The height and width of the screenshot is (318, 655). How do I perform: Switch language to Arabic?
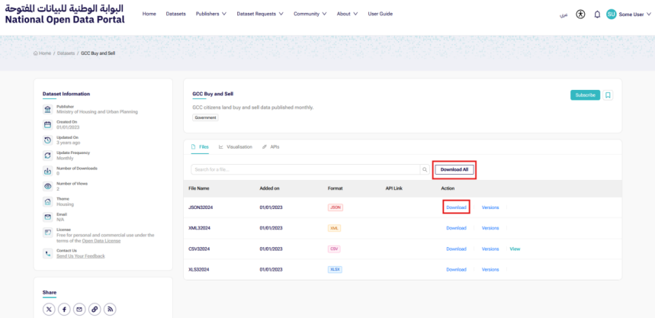pos(564,14)
